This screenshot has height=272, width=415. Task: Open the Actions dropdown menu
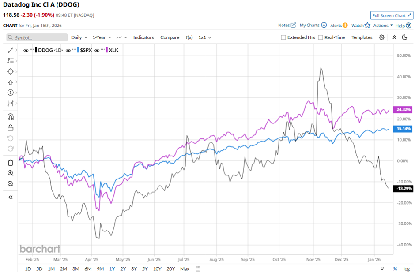pyautogui.click(x=383, y=26)
